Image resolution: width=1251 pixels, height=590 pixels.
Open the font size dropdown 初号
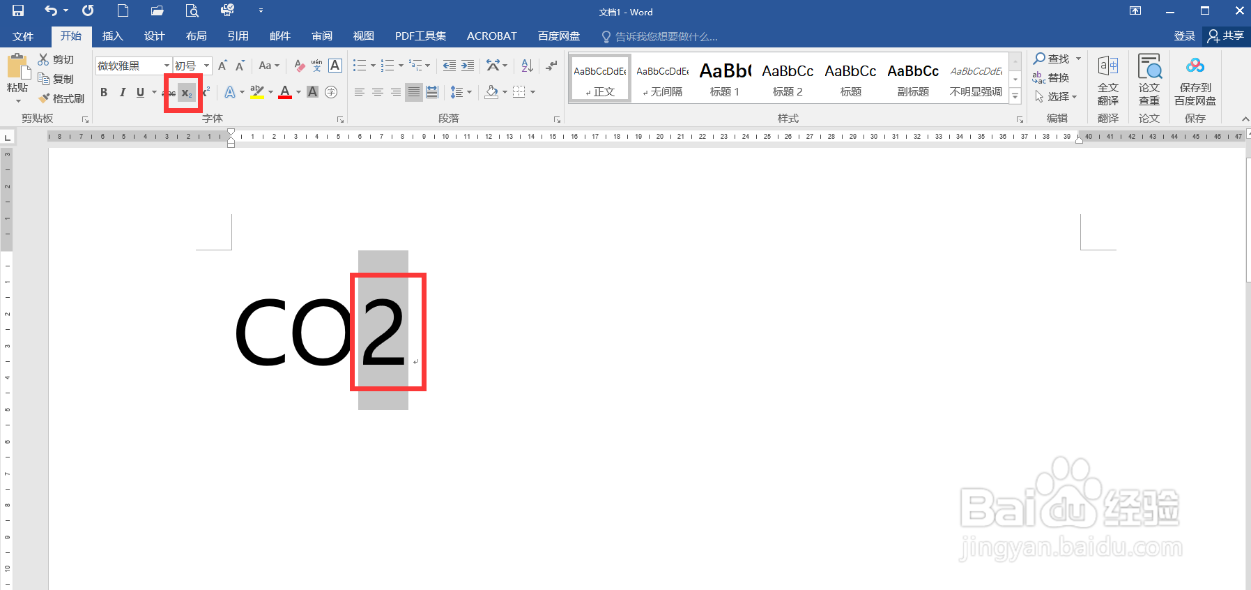(206, 66)
